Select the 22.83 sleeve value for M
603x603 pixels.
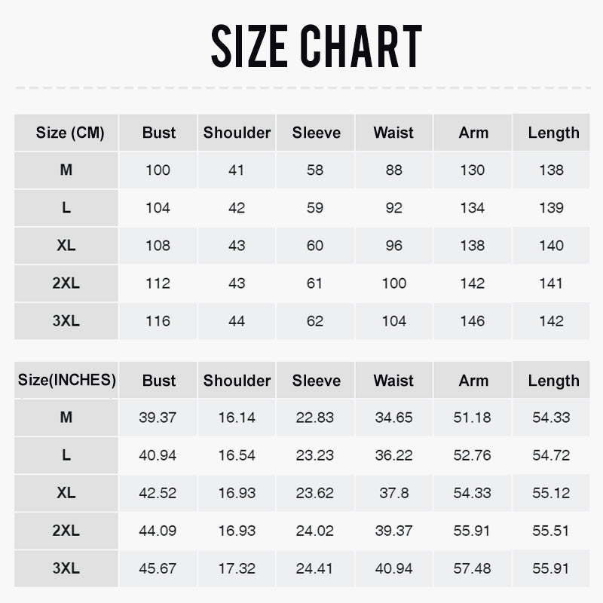[315, 418]
